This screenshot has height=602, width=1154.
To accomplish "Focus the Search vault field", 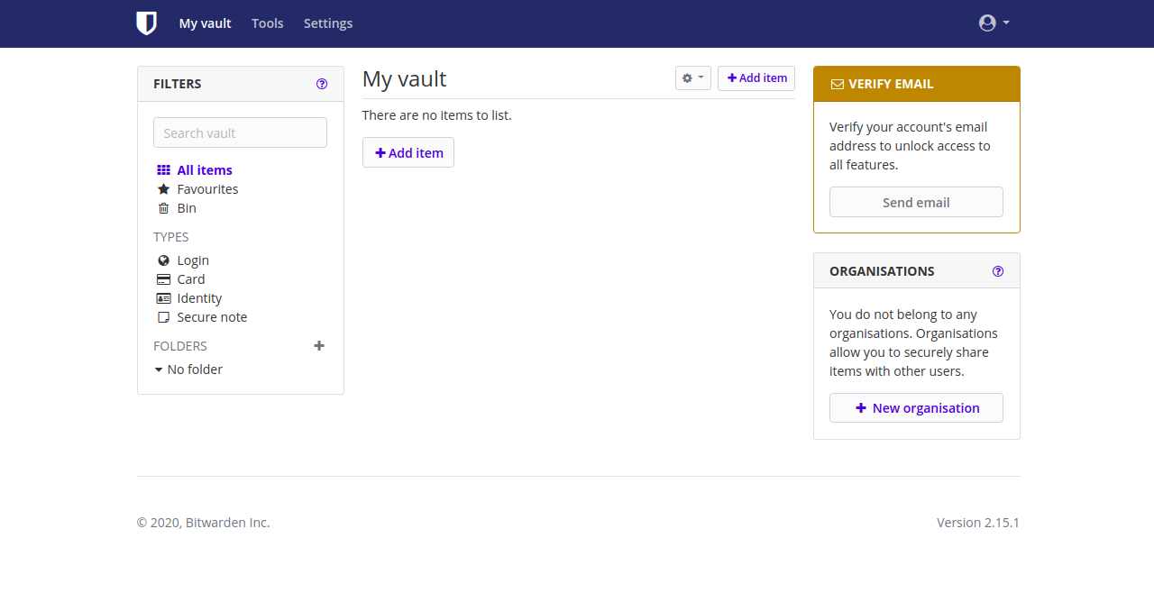I will (x=240, y=132).
